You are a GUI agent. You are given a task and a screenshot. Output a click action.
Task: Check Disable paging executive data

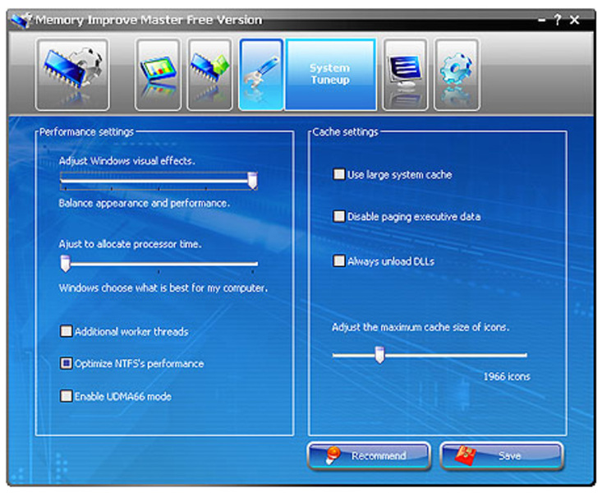pyautogui.click(x=338, y=216)
